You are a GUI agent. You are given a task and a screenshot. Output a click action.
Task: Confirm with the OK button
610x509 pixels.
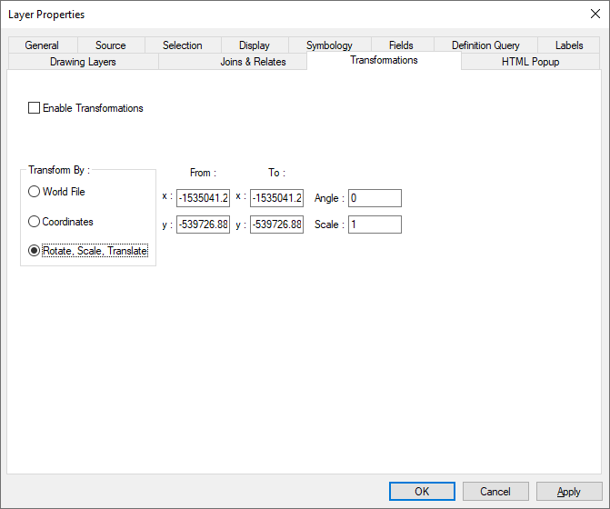422,491
